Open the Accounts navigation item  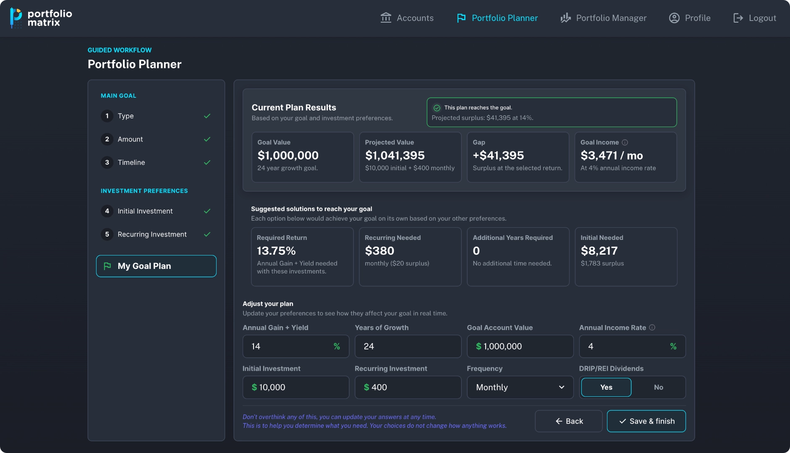pyautogui.click(x=407, y=18)
